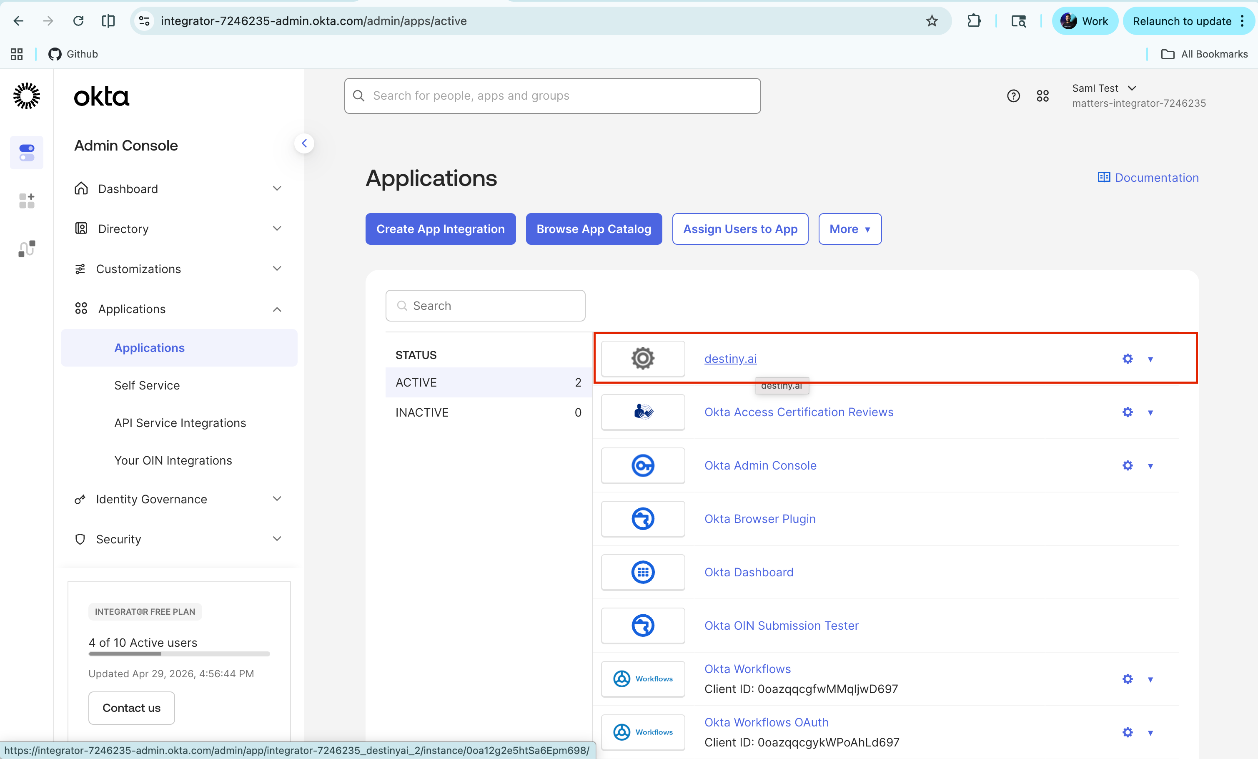Open API Service Integrations submenu item

pos(180,423)
